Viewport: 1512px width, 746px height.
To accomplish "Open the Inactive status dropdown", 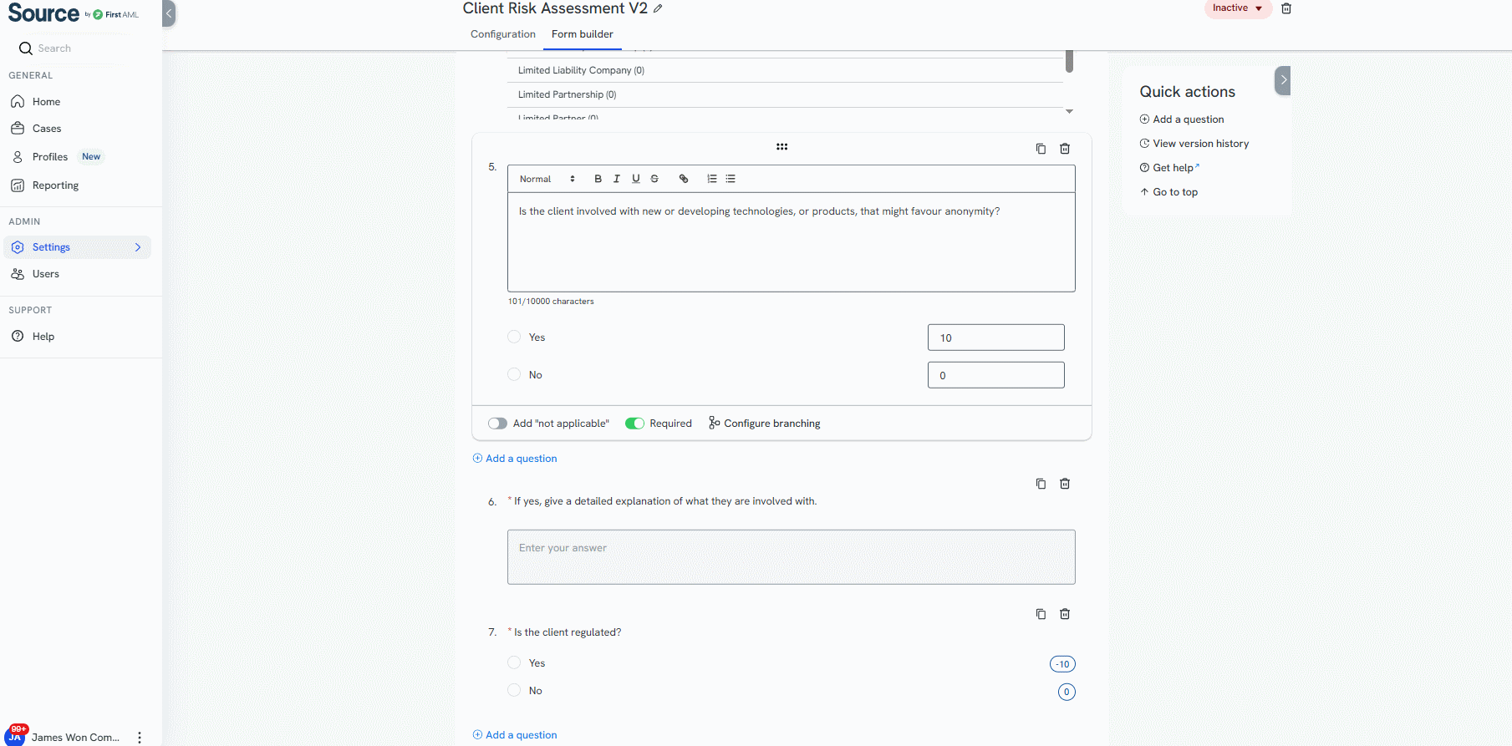I will 1237,8.
